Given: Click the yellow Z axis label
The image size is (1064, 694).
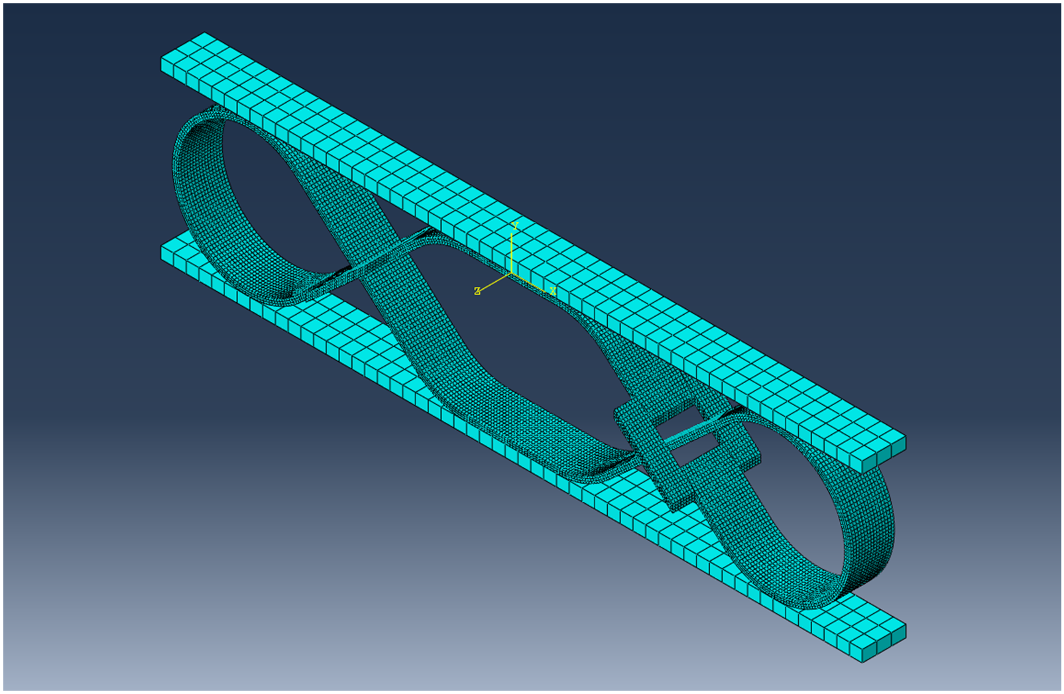Looking at the screenshot, I should 477,292.
